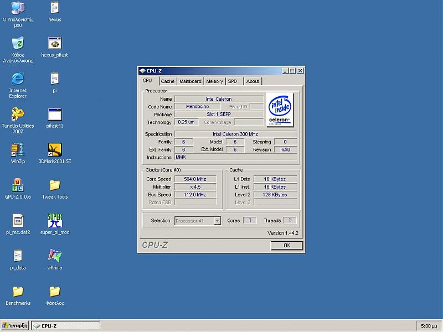The image size is (443, 332).
Task: Launch super_pi_mod desktop icon
Action: [54, 220]
